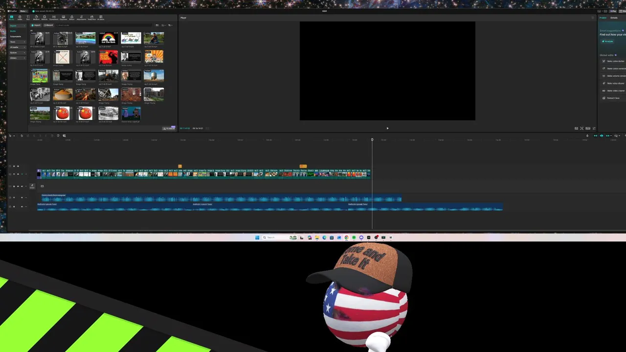Click the Undo arrow in timeline toolbar
This screenshot has width=626, height=352.
pyautogui.click(x=22, y=135)
